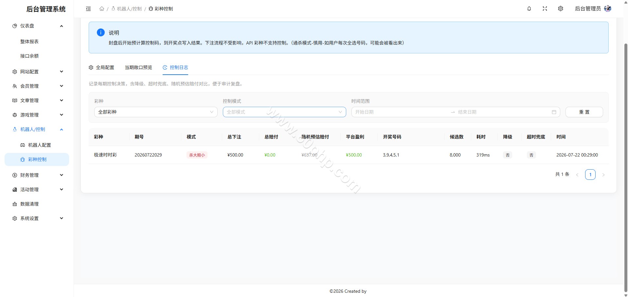
Task: Click the admin avatar image
Action: coord(608,9)
